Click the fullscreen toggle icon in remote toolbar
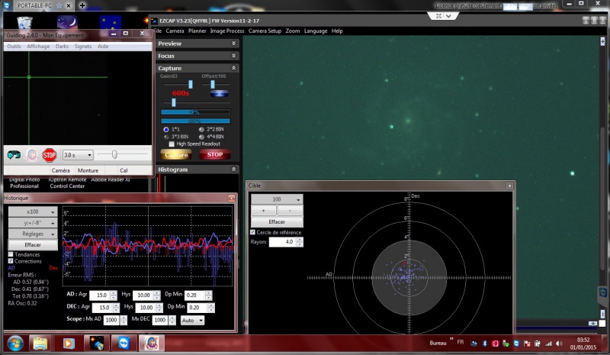610x355 pixels. point(439,16)
